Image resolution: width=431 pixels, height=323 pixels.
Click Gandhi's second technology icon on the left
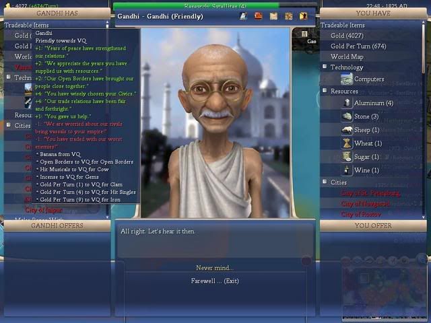coord(28,102)
